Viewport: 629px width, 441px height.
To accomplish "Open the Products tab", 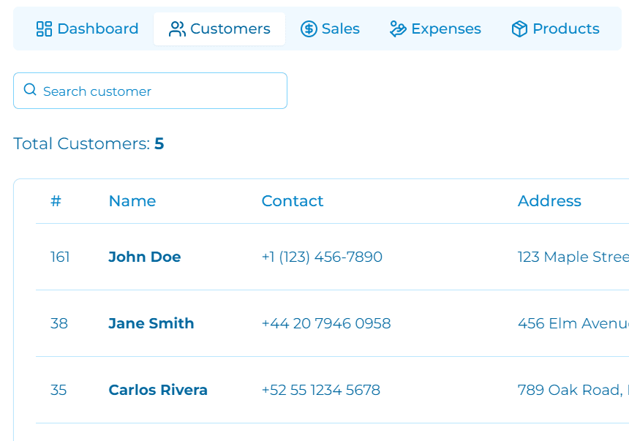I will [555, 29].
